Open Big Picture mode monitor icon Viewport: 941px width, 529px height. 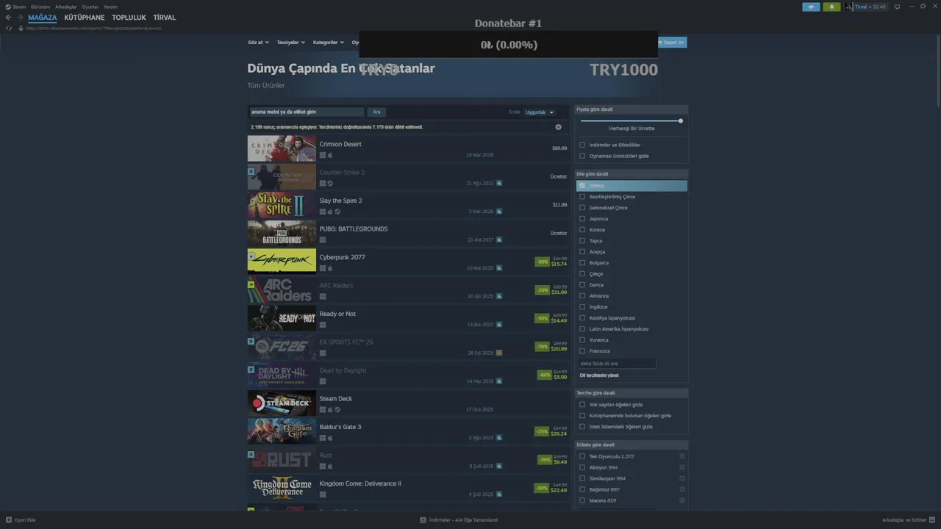tap(897, 7)
